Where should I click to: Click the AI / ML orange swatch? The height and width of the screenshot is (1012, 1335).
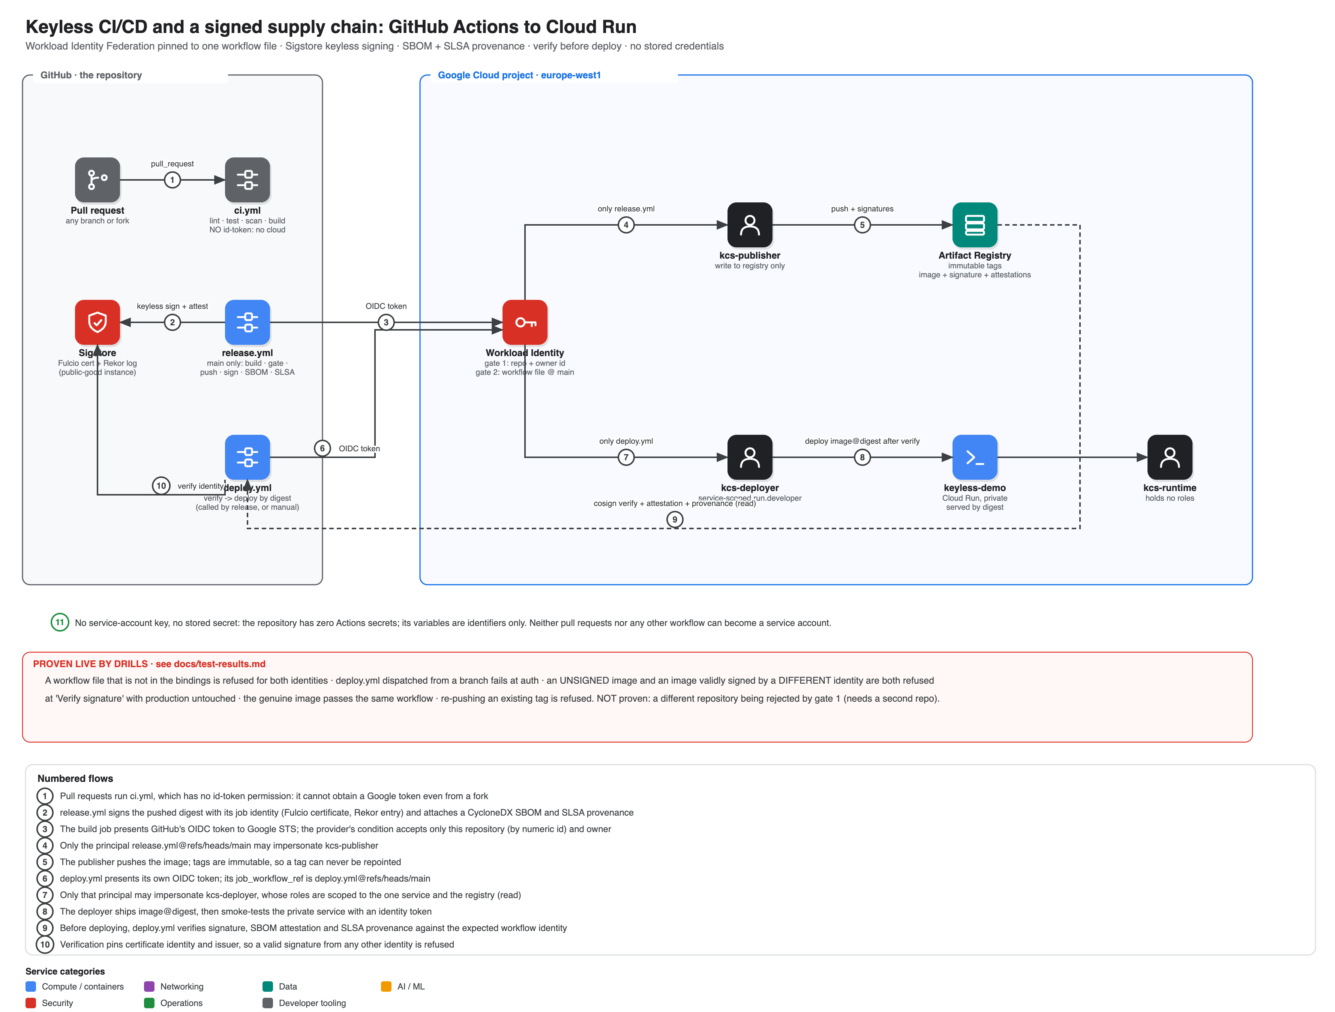click(386, 987)
